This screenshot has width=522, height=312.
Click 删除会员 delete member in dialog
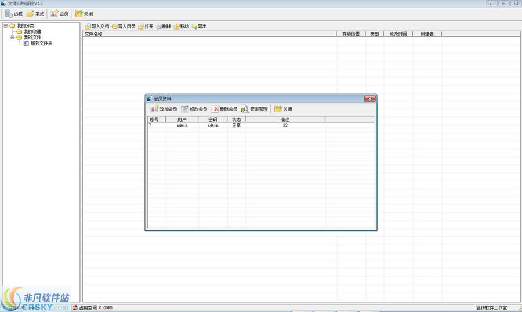click(224, 109)
